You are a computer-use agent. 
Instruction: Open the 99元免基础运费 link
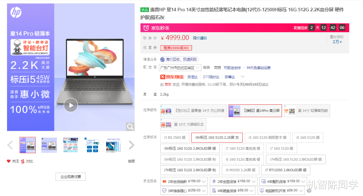pos(258,68)
